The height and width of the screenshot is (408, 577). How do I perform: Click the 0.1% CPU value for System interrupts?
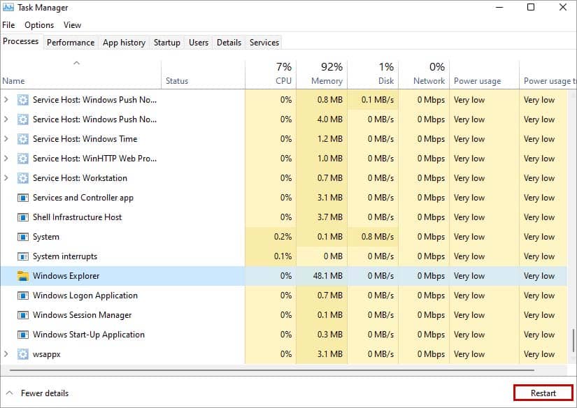(x=283, y=256)
